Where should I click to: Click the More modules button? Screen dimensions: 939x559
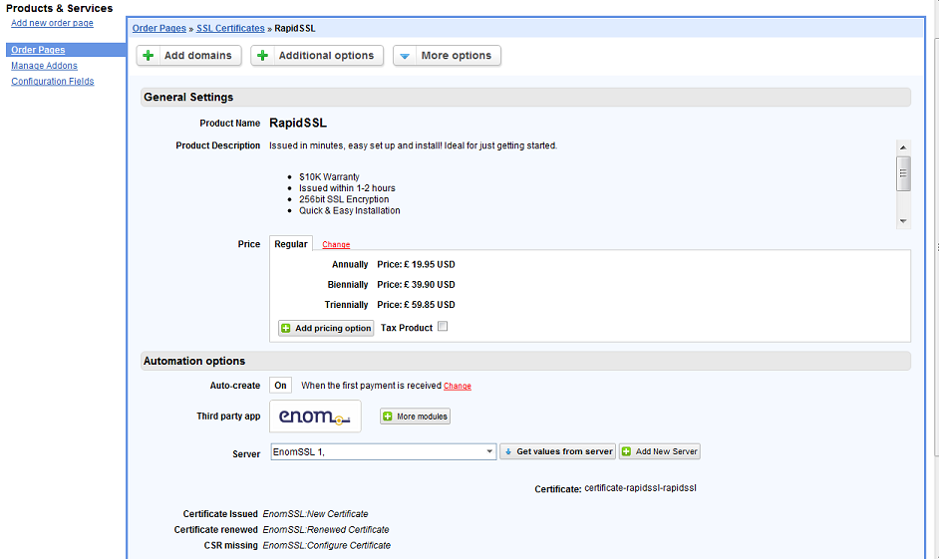tap(415, 416)
